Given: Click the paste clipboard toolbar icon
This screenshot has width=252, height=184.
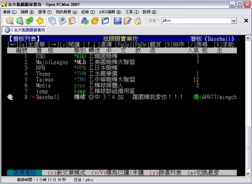Looking at the screenshot, I should [72, 21].
